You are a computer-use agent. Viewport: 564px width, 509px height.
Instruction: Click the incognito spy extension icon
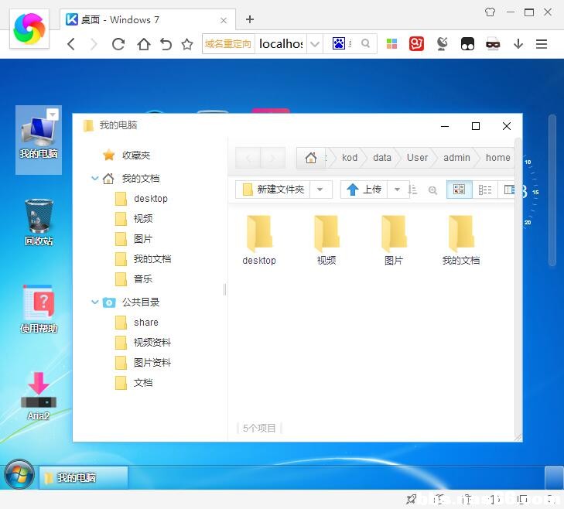coord(493,44)
